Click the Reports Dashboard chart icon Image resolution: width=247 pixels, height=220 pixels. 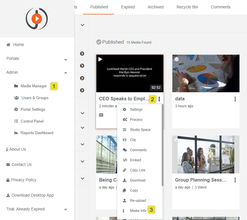click(x=16, y=133)
